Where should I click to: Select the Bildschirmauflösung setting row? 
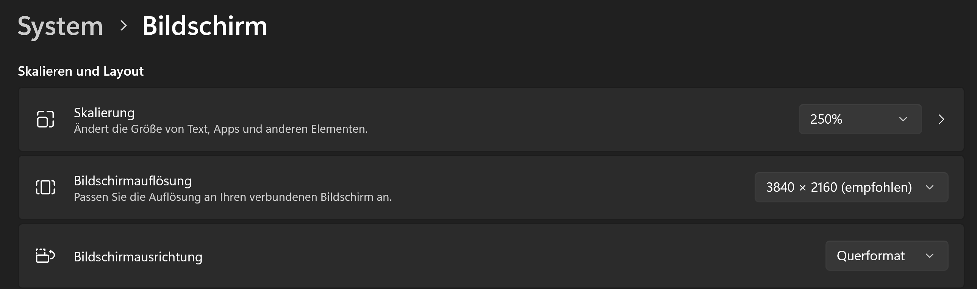point(491,187)
